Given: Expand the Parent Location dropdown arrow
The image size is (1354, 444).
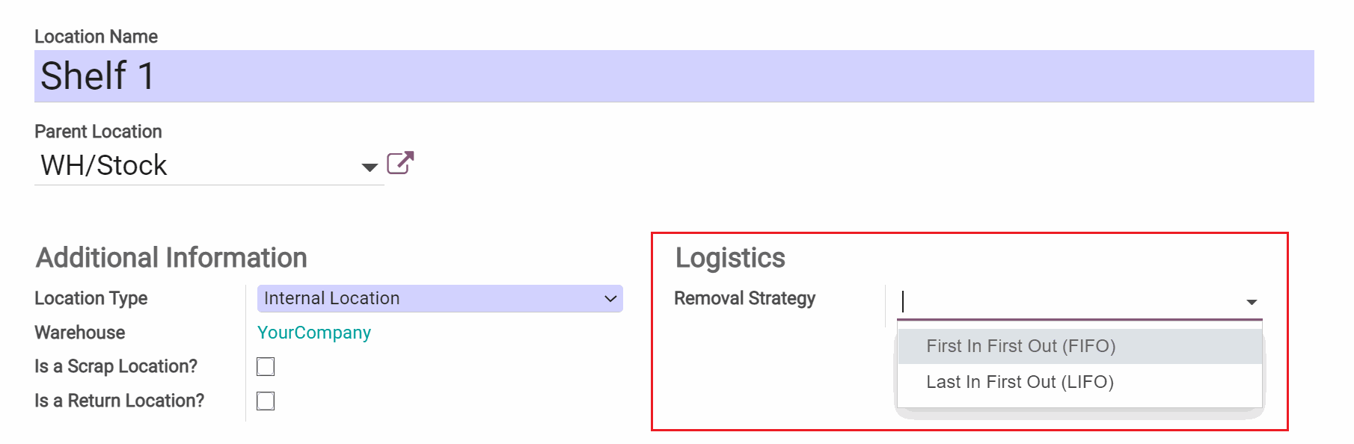Looking at the screenshot, I should coord(369,167).
